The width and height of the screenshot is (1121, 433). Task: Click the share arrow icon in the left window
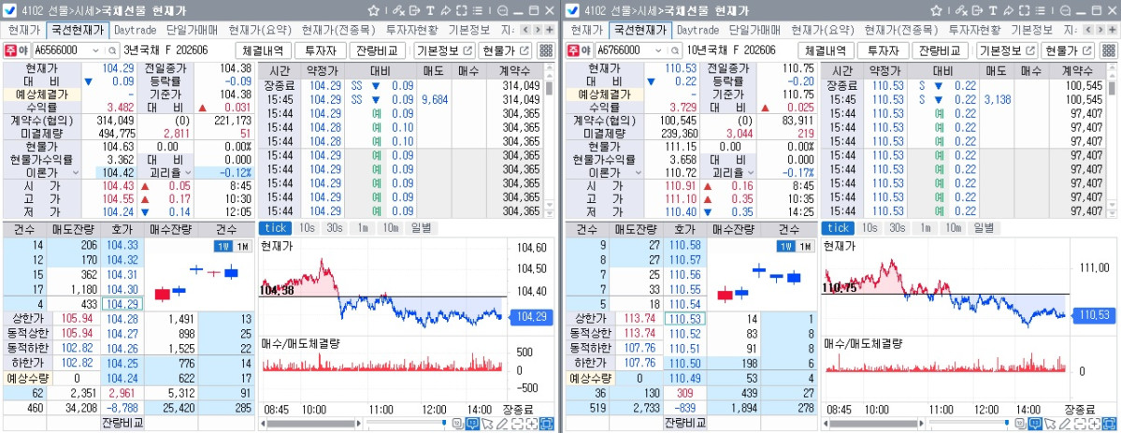pos(445,10)
